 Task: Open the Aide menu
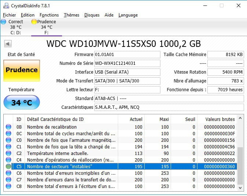click(109, 15)
